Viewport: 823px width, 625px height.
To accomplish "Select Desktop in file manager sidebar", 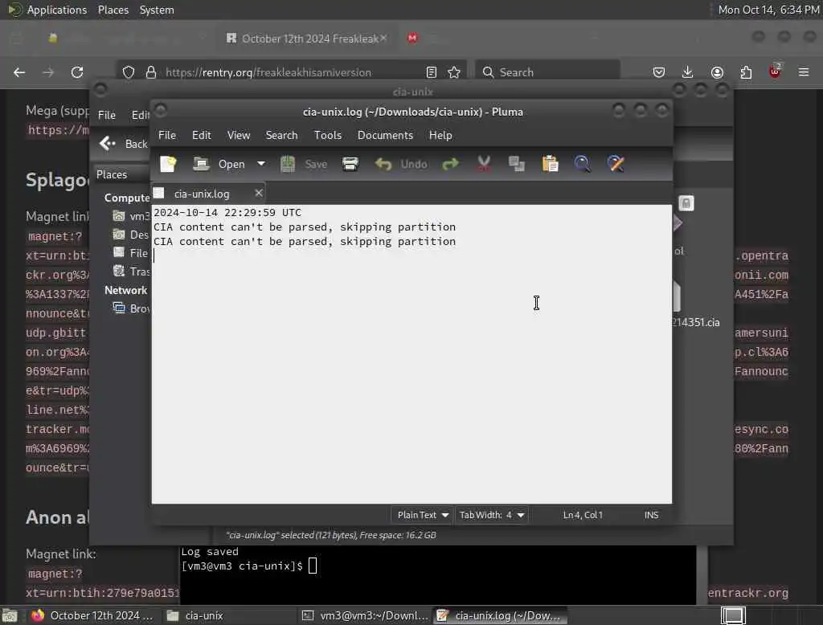I will click(131, 235).
